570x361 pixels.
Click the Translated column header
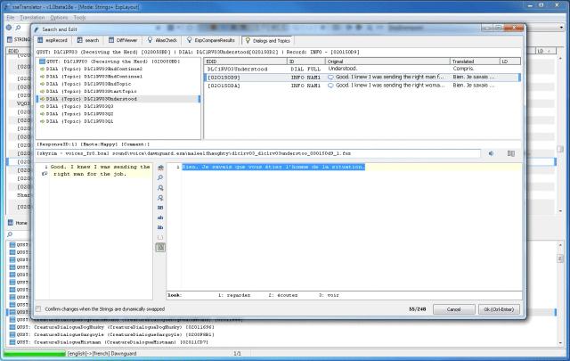pos(475,62)
